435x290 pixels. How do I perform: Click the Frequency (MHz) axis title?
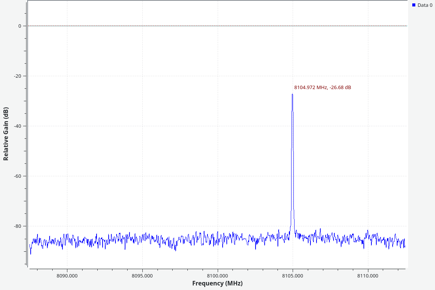point(217,283)
